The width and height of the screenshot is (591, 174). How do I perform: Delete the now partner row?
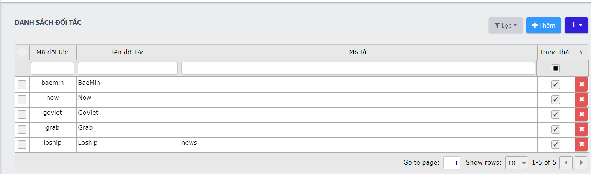581,99
